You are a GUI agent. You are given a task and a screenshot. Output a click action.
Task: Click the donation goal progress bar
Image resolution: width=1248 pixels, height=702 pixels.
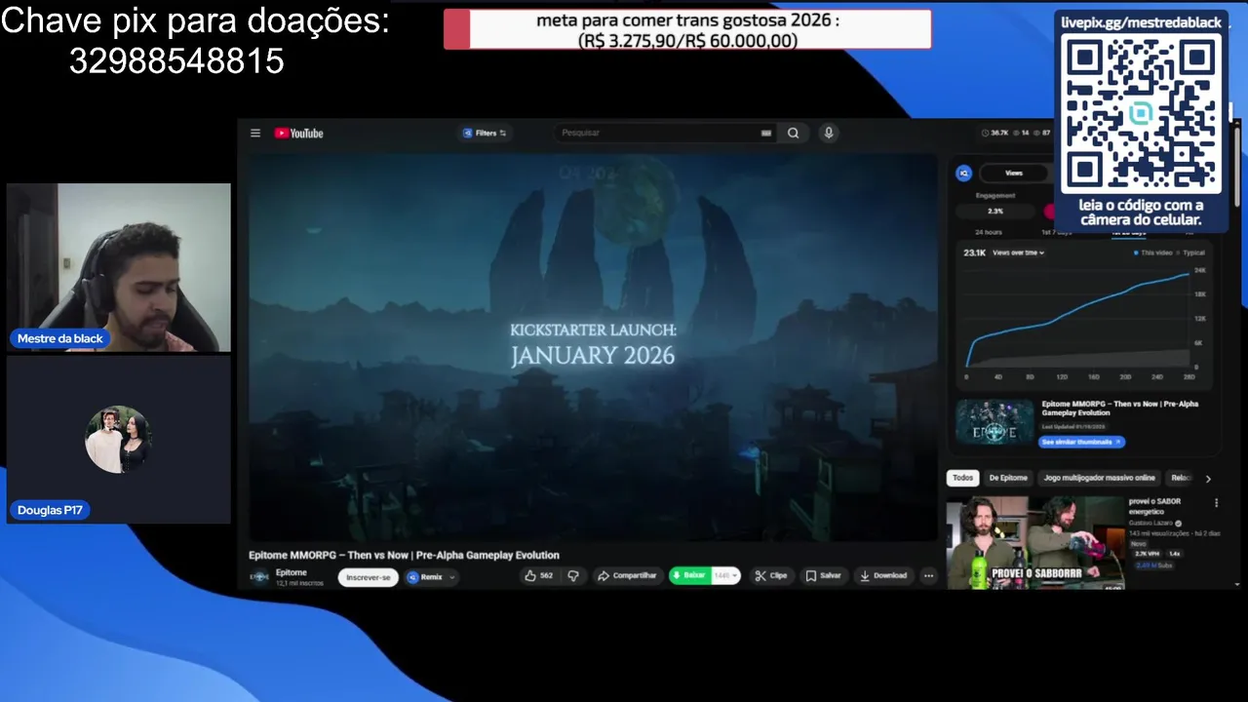[x=687, y=29]
